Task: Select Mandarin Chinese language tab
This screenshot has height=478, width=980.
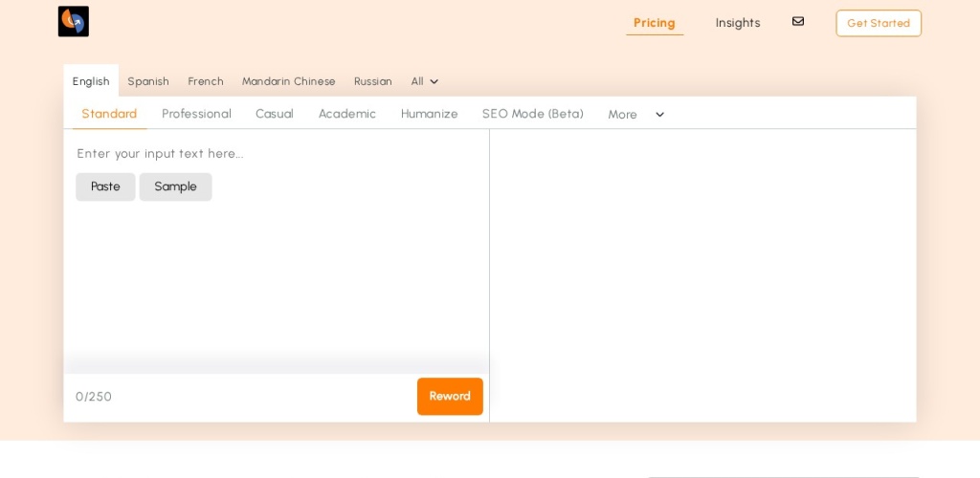Action: pyautogui.click(x=288, y=81)
